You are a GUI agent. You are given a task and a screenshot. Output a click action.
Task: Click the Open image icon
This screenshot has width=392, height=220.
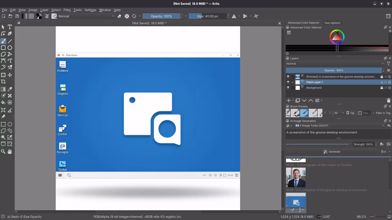coord(10,16)
